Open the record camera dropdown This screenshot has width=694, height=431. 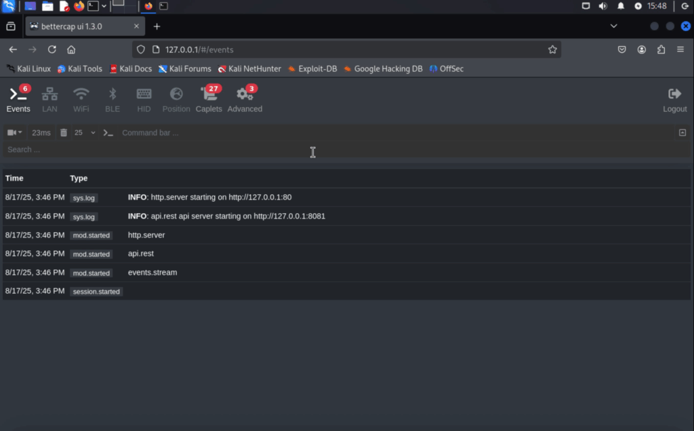pos(14,133)
